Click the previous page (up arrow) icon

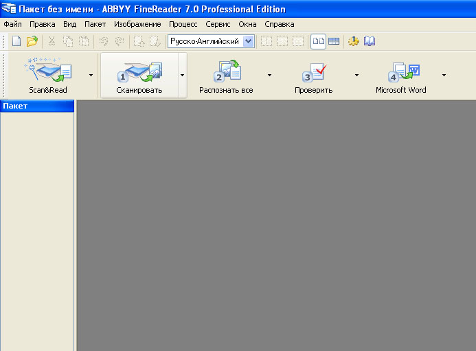pos(139,41)
